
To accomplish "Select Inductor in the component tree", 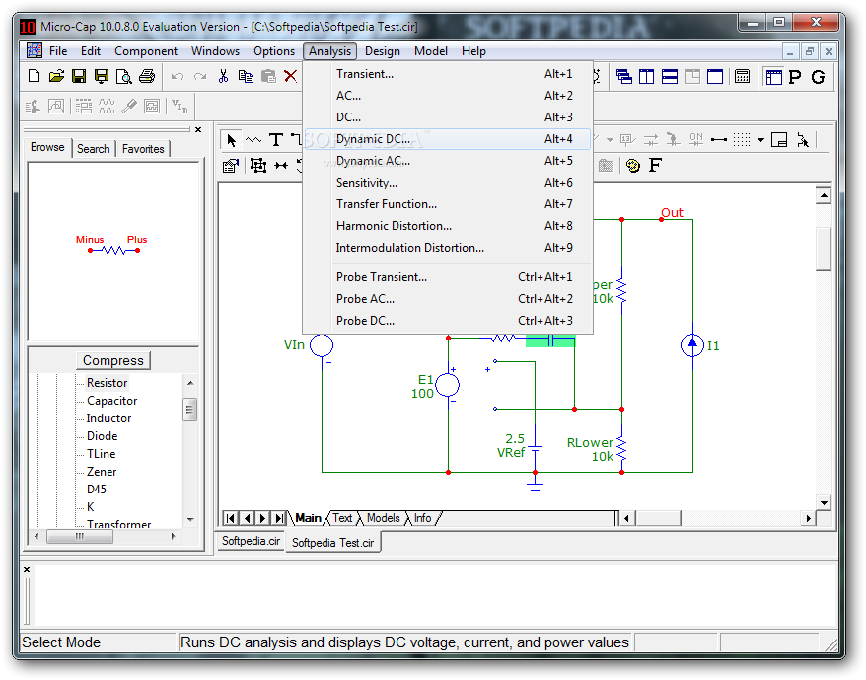I will [x=108, y=417].
